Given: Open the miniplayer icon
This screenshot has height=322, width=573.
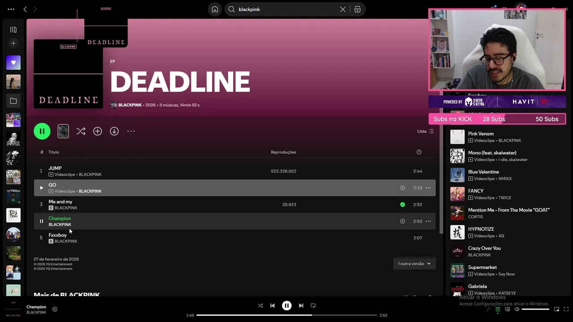Looking at the screenshot, I should click(x=556, y=309).
